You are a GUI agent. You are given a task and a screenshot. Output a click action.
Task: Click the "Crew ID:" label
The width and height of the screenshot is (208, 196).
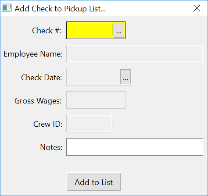click(x=48, y=124)
